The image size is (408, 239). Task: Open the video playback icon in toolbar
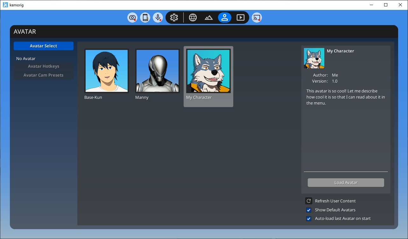[x=241, y=17]
